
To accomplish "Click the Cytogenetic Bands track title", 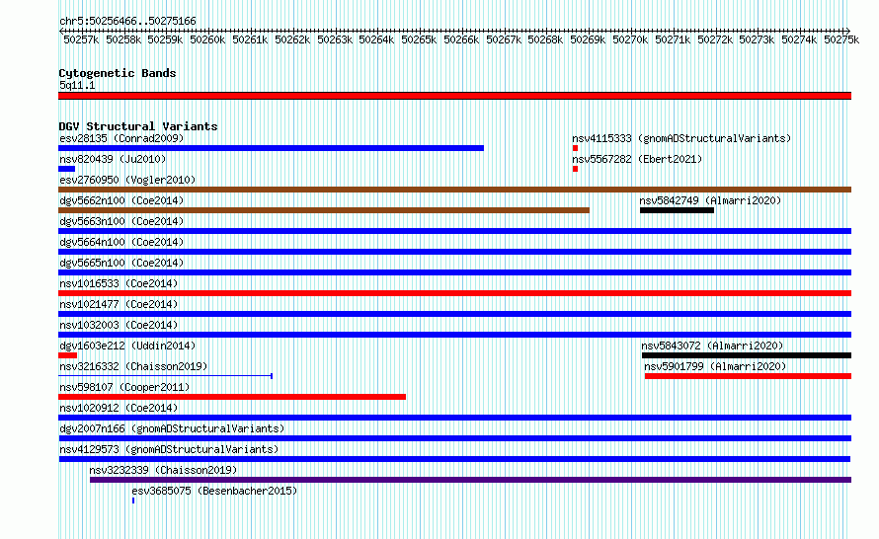I will coord(118,73).
